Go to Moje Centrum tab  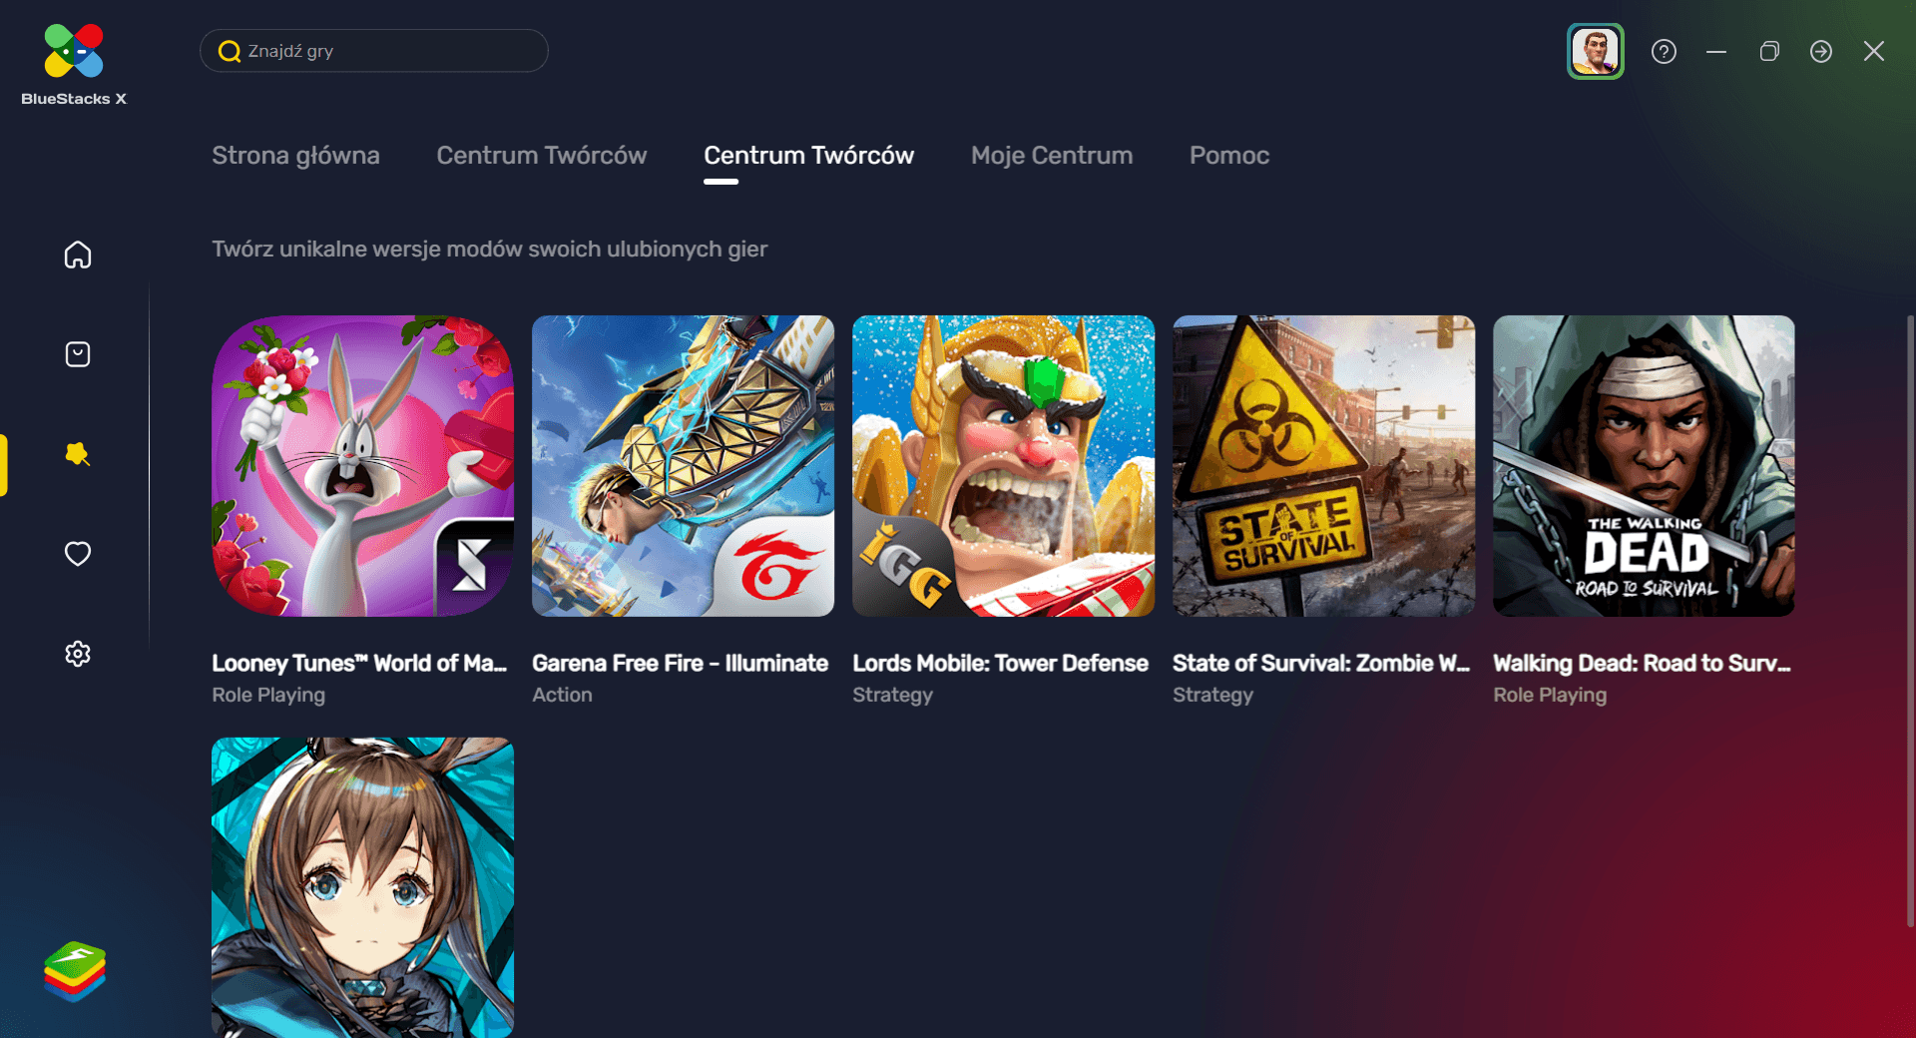click(x=1052, y=156)
